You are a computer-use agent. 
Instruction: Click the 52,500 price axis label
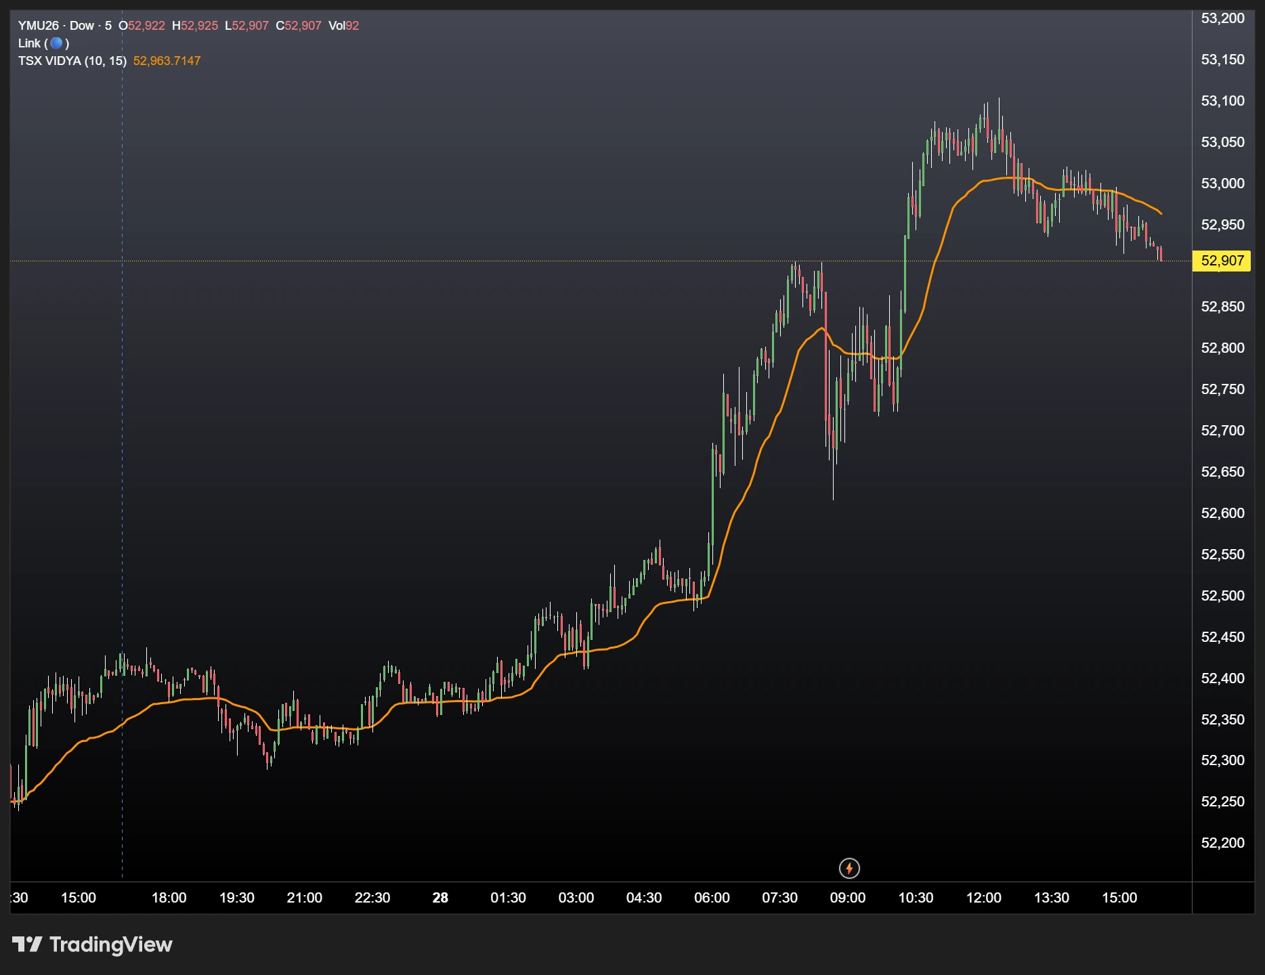1222,596
